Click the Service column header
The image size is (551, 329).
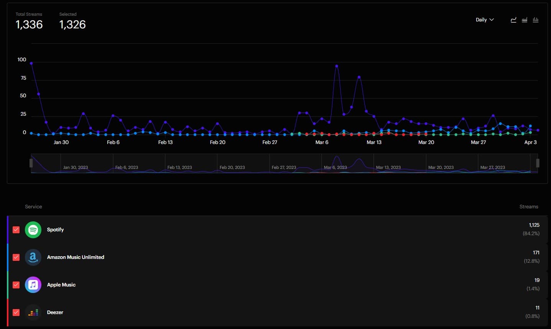(33, 206)
